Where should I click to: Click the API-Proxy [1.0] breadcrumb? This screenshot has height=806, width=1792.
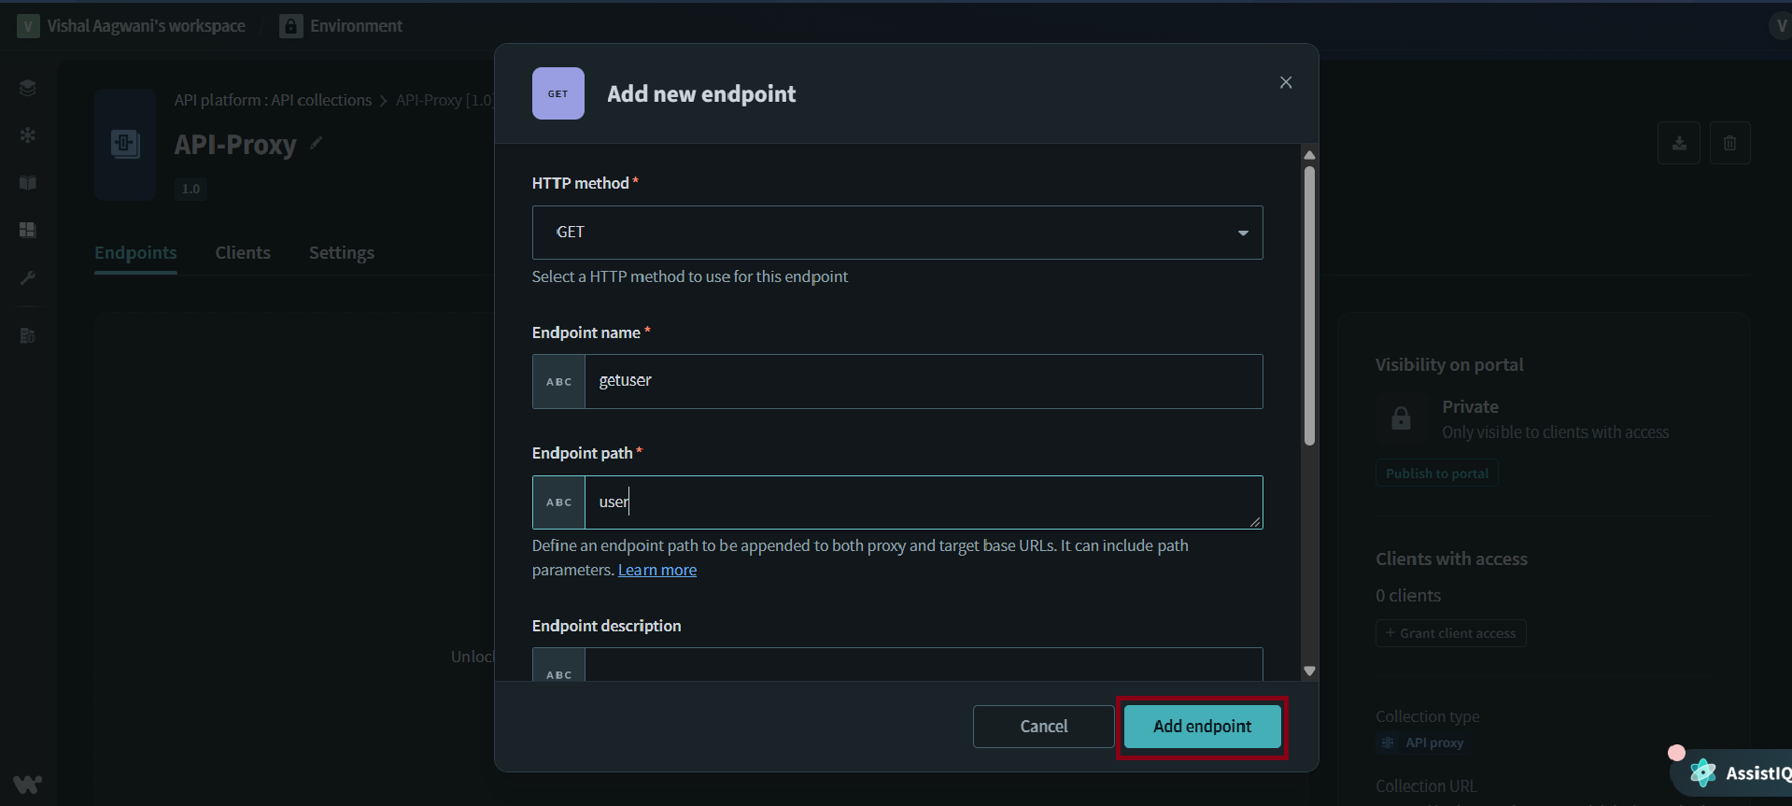(x=444, y=100)
